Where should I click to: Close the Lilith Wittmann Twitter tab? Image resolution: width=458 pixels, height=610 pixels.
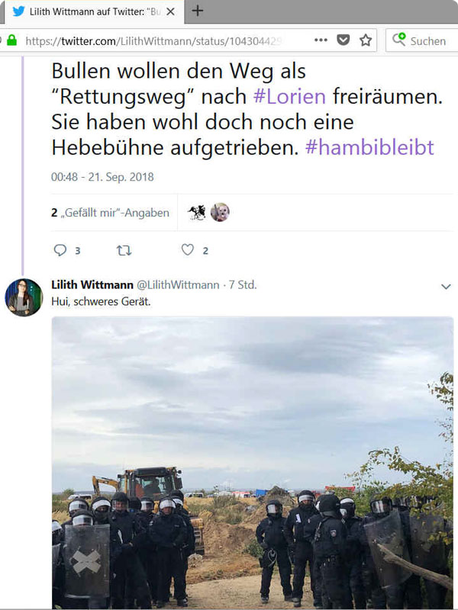coord(170,11)
